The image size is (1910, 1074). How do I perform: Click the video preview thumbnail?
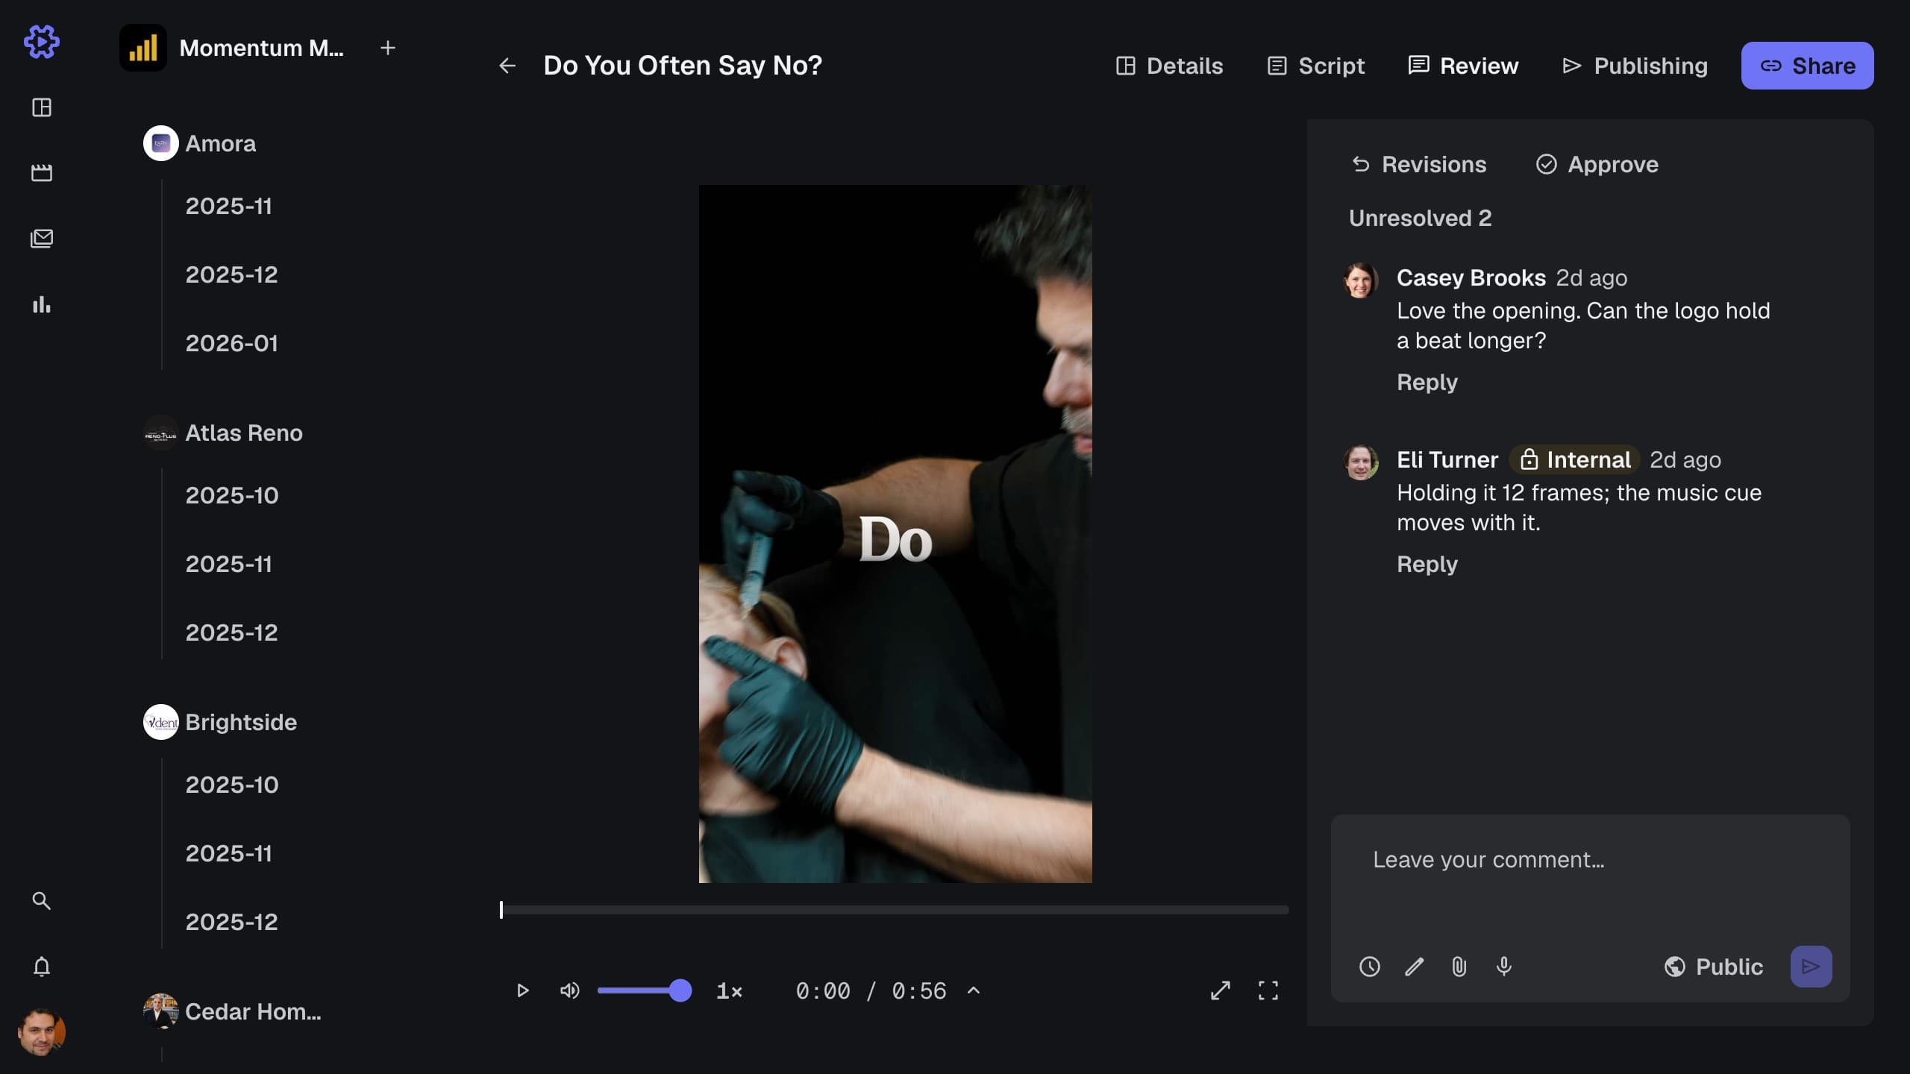click(x=895, y=534)
